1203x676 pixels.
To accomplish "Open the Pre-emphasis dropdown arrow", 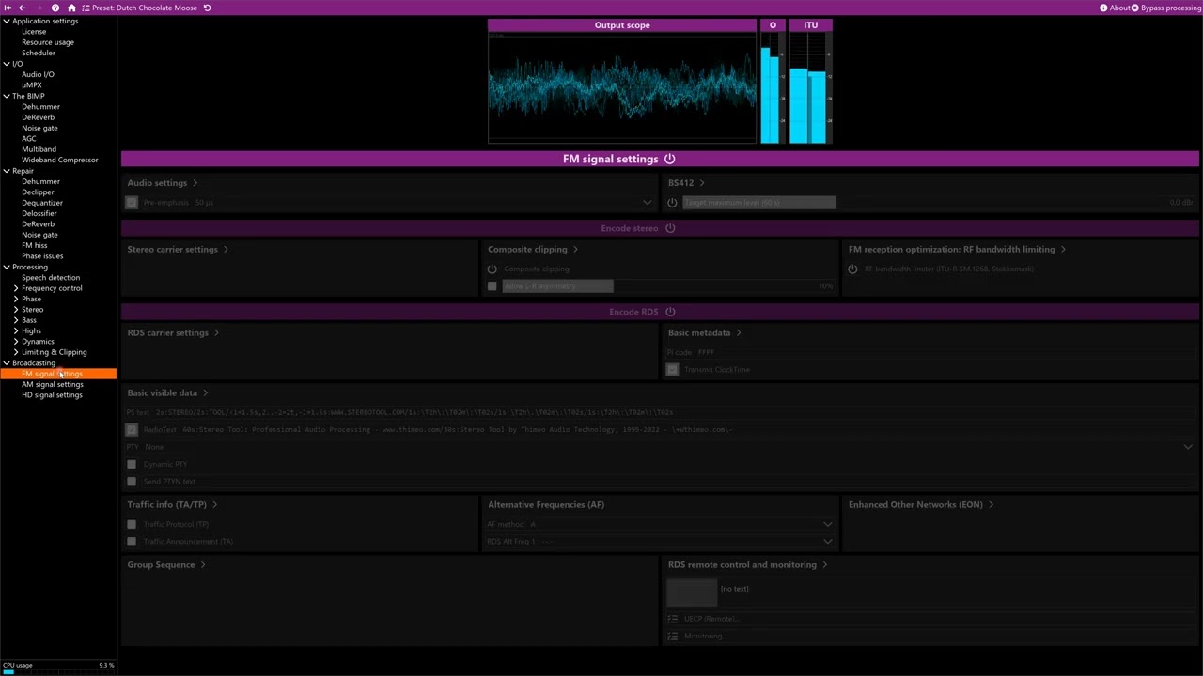I will tap(647, 203).
